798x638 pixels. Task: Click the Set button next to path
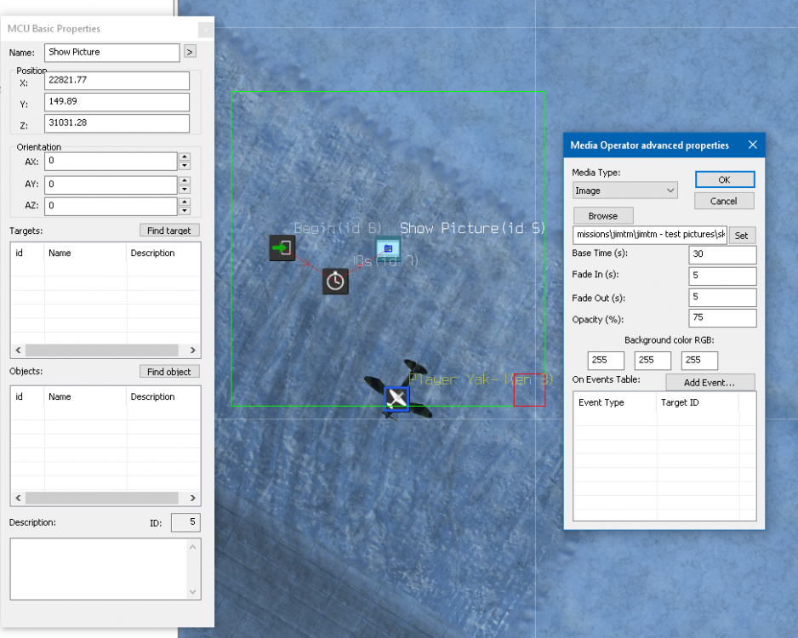click(741, 236)
